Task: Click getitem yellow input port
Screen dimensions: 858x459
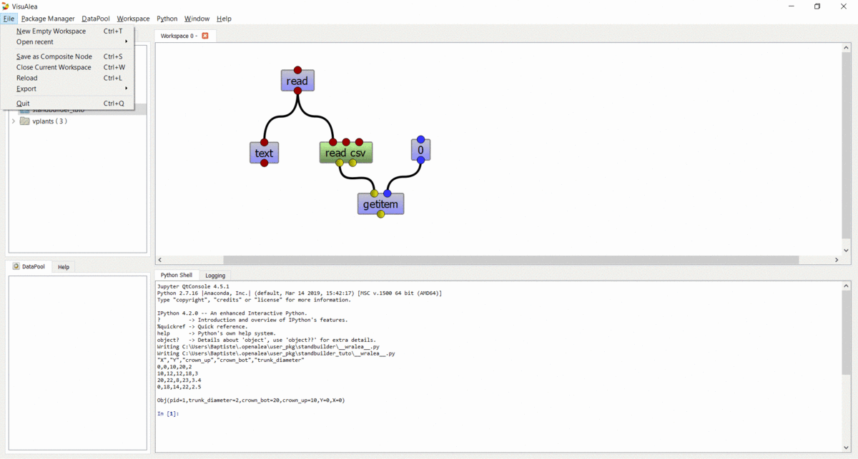Action: click(374, 193)
